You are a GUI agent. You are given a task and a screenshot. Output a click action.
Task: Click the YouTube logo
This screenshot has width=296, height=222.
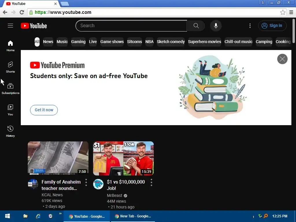click(x=34, y=26)
